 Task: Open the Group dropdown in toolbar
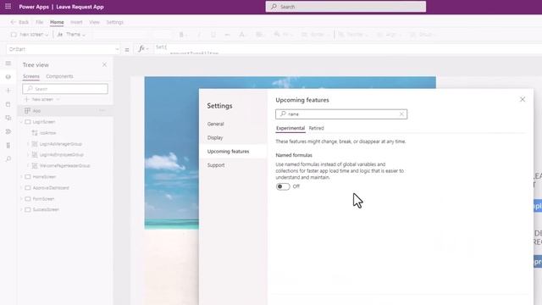pos(423,35)
